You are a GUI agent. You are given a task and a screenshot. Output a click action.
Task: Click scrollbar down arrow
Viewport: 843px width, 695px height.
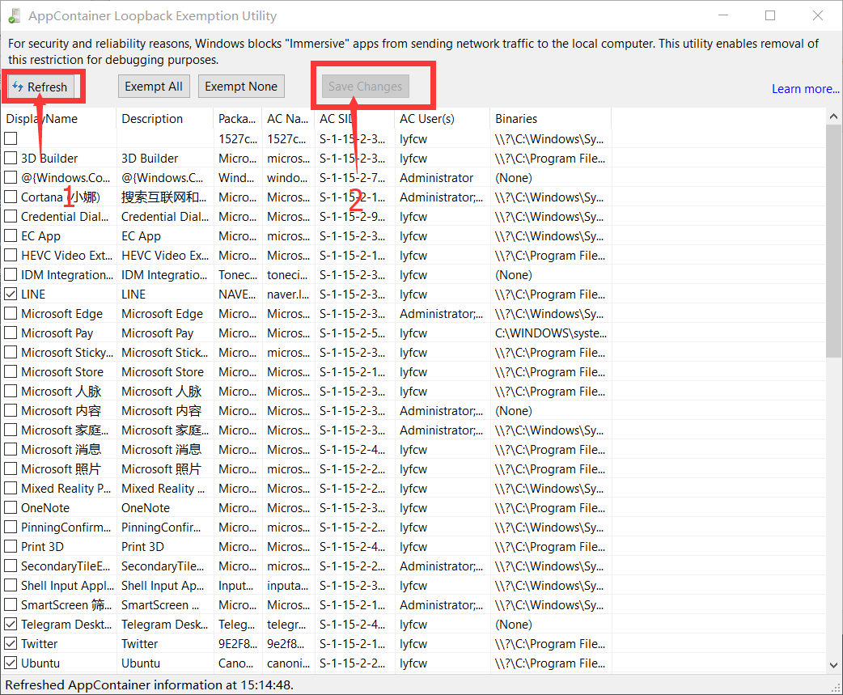click(833, 665)
